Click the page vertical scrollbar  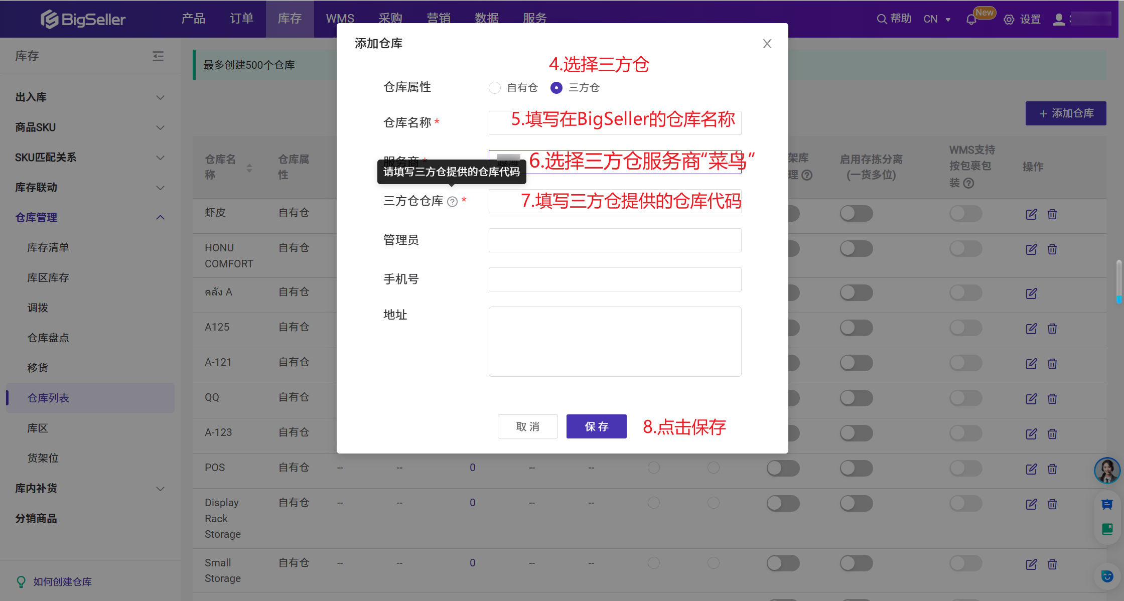click(1119, 281)
